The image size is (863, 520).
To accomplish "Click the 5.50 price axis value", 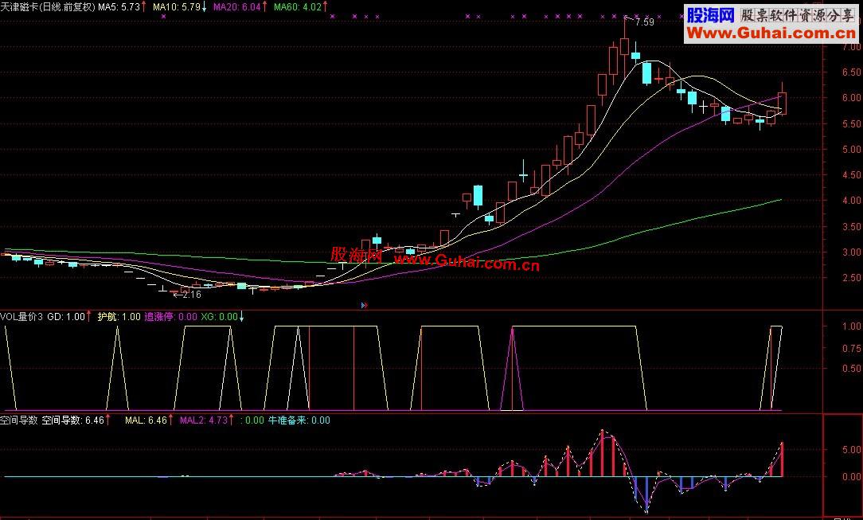I will tap(851, 123).
